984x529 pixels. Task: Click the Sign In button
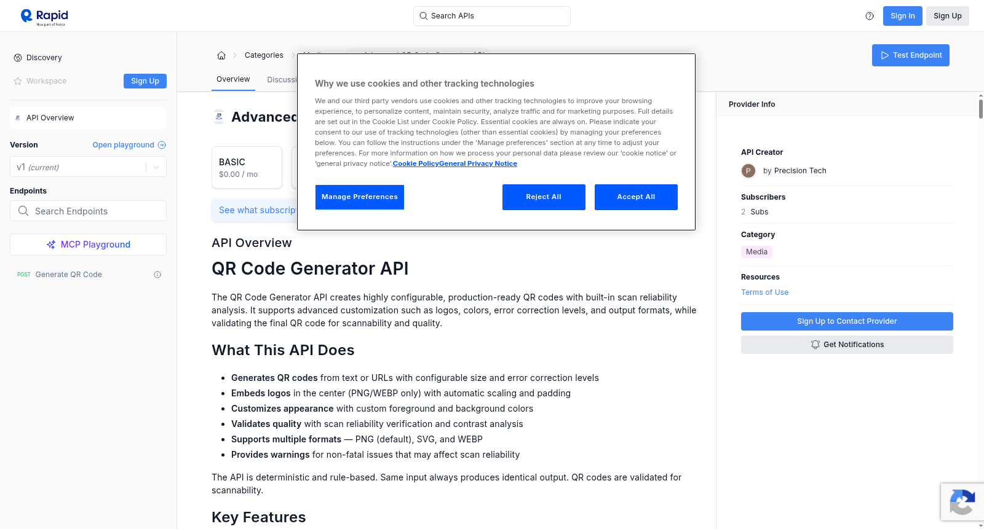click(903, 16)
